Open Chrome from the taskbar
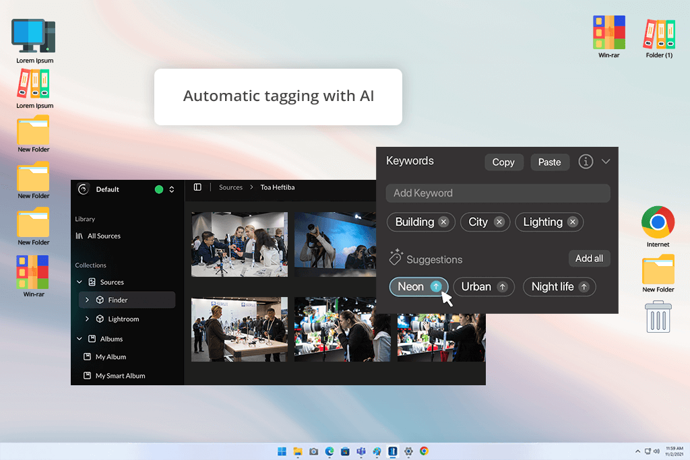 click(425, 451)
